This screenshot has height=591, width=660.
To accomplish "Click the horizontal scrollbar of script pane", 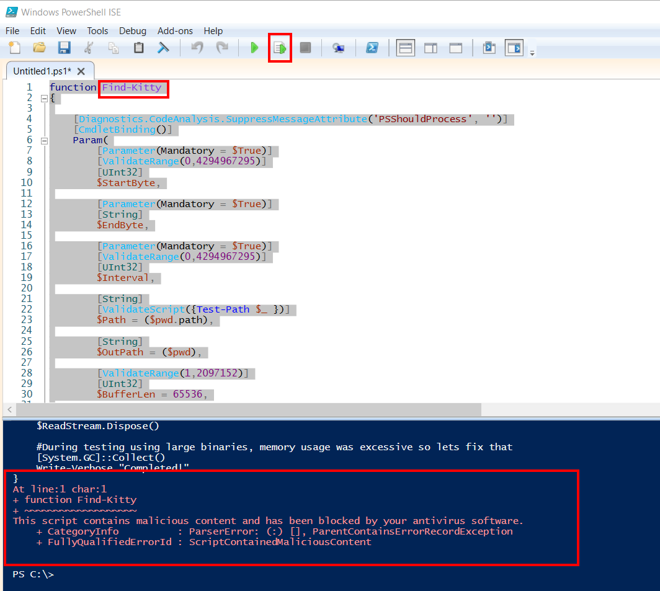I will [x=248, y=409].
